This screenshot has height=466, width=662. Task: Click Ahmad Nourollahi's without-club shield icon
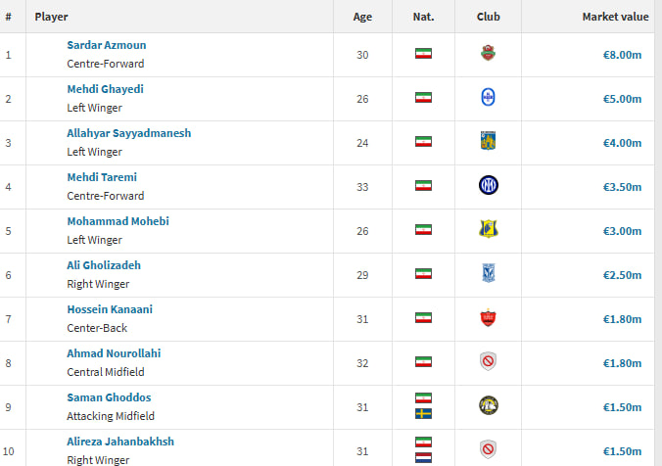488,362
